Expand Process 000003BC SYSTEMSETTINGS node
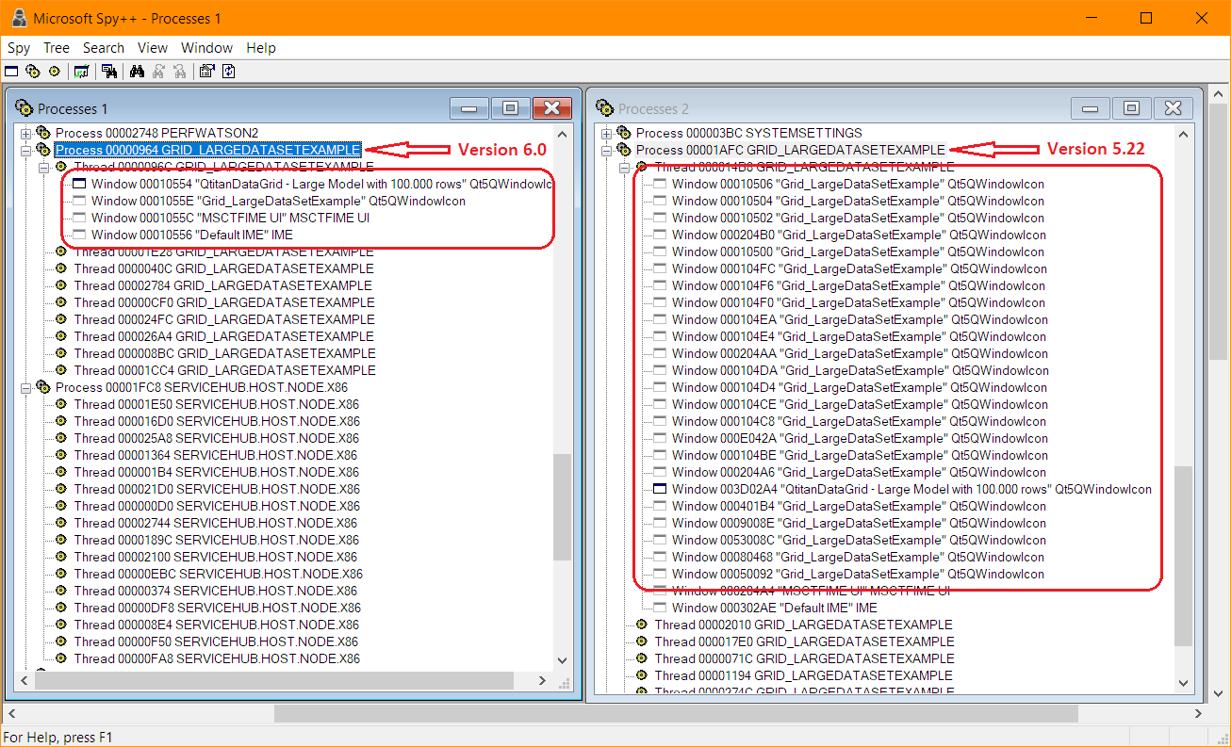Viewport: 1231px width, 747px height. (x=606, y=133)
